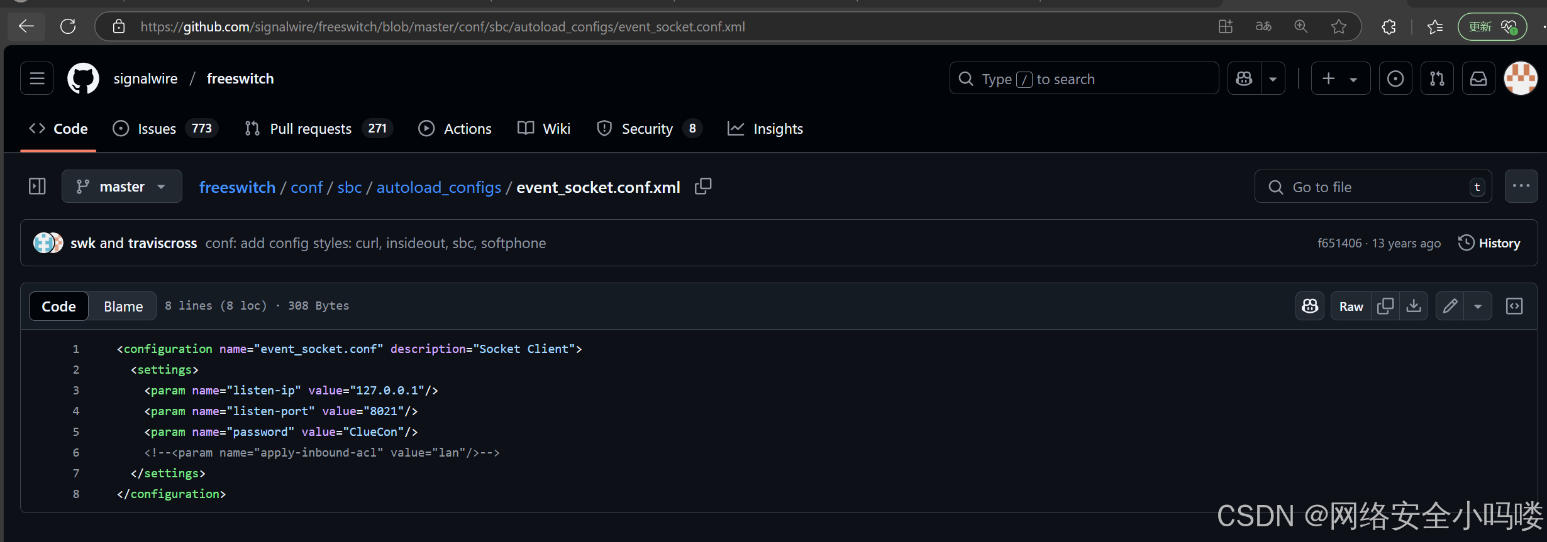The width and height of the screenshot is (1547, 542).
Task: Select line number 5 in code
Action: [x=75, y=432]
